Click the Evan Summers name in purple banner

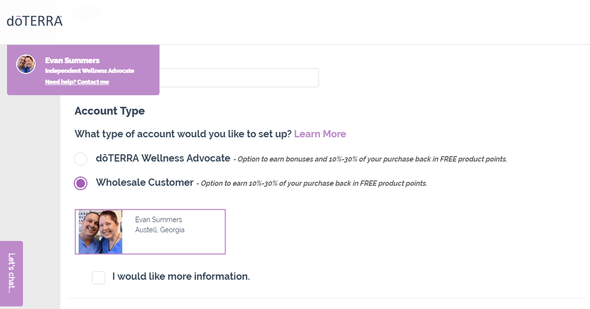coord(72,61)
